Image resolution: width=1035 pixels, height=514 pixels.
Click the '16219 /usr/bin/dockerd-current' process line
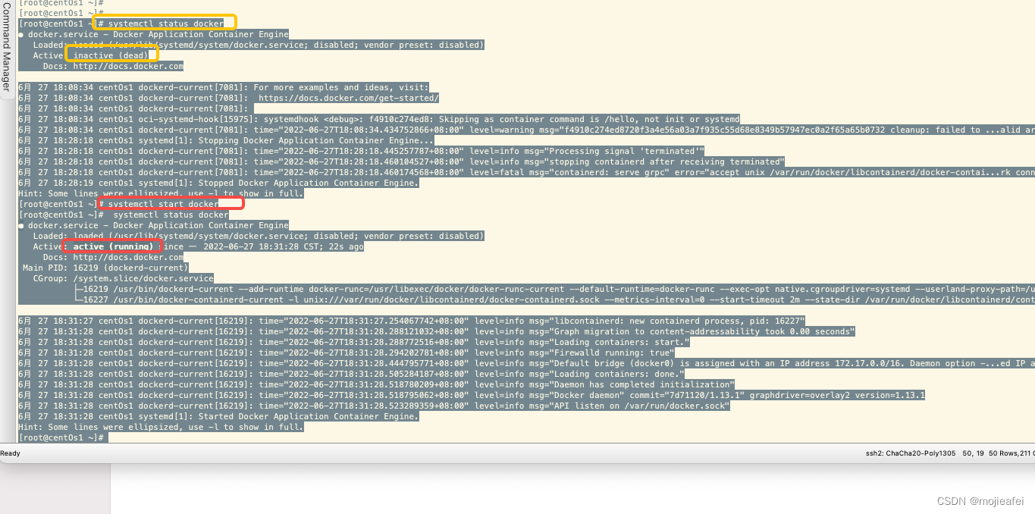tap(554, 289)
